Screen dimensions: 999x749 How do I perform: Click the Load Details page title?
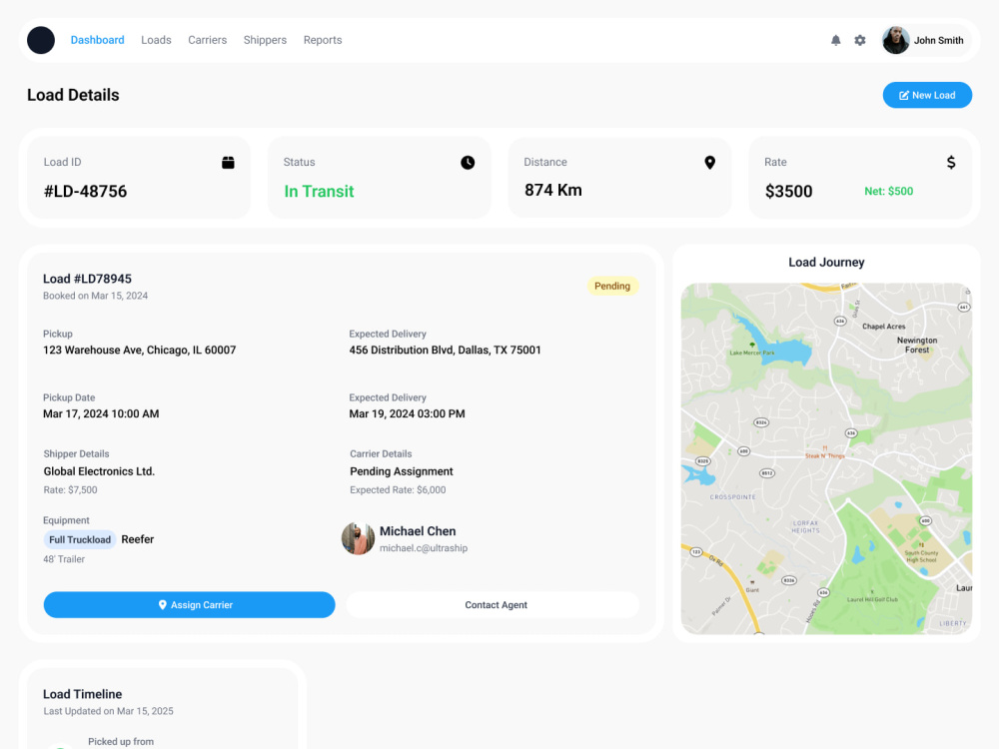(x=73, y=95)
